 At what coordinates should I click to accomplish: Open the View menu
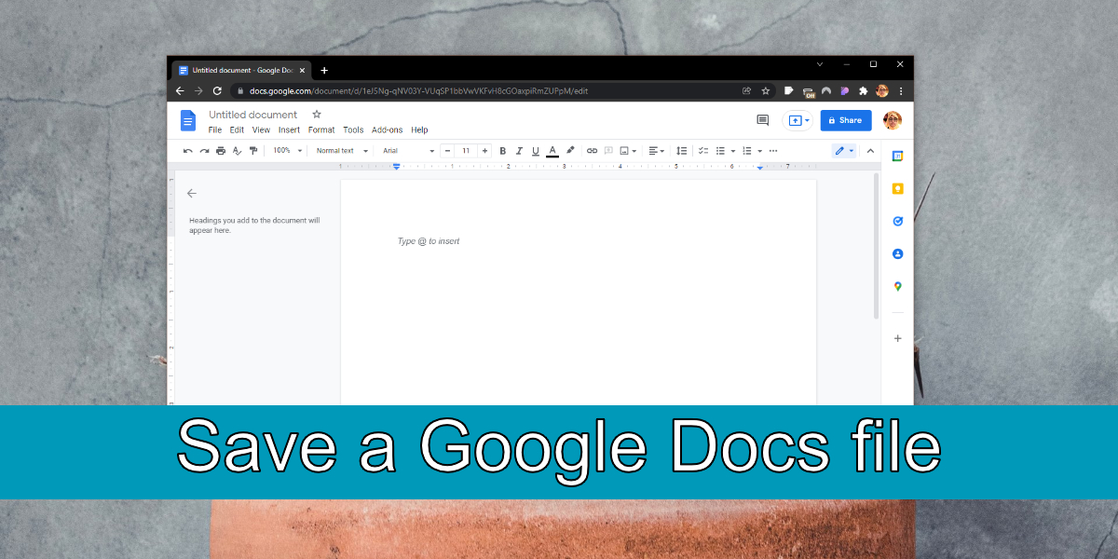point(261,130)
